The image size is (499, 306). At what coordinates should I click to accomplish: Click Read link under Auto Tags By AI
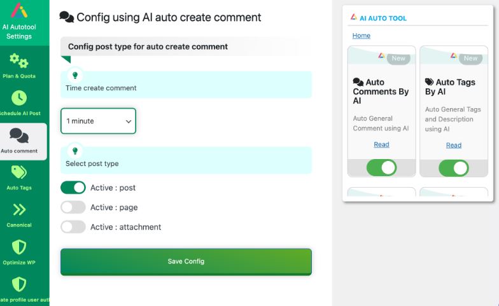[x=454, y=145]
